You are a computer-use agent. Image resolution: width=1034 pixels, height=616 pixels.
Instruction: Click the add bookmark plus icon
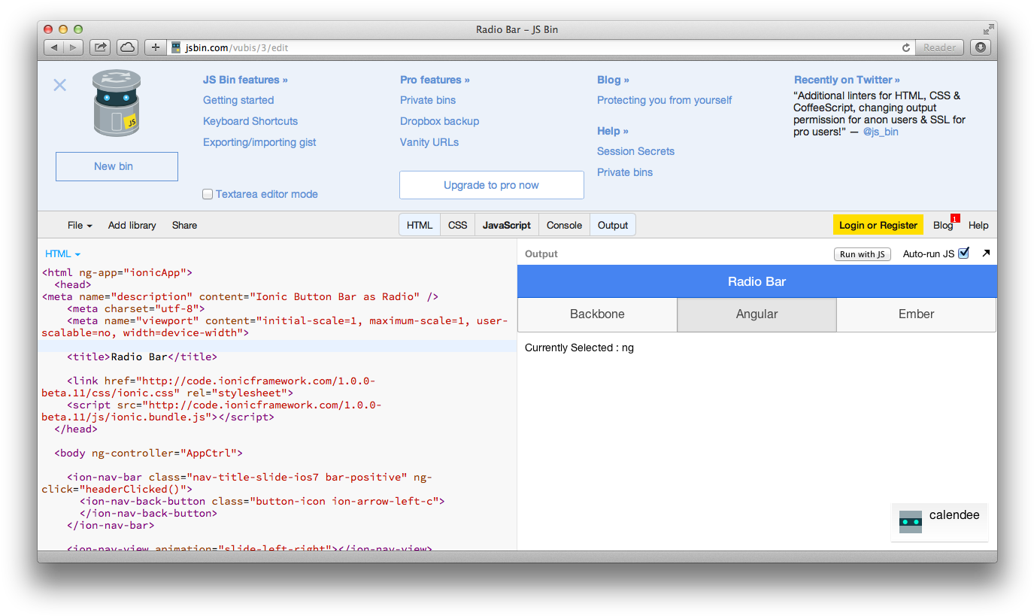(155, 47)
